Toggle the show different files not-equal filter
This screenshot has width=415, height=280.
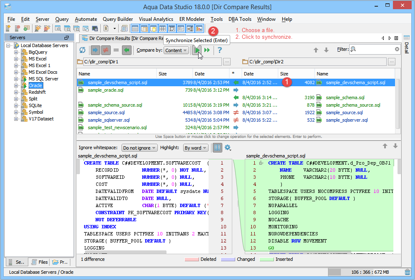pos(106,50)
